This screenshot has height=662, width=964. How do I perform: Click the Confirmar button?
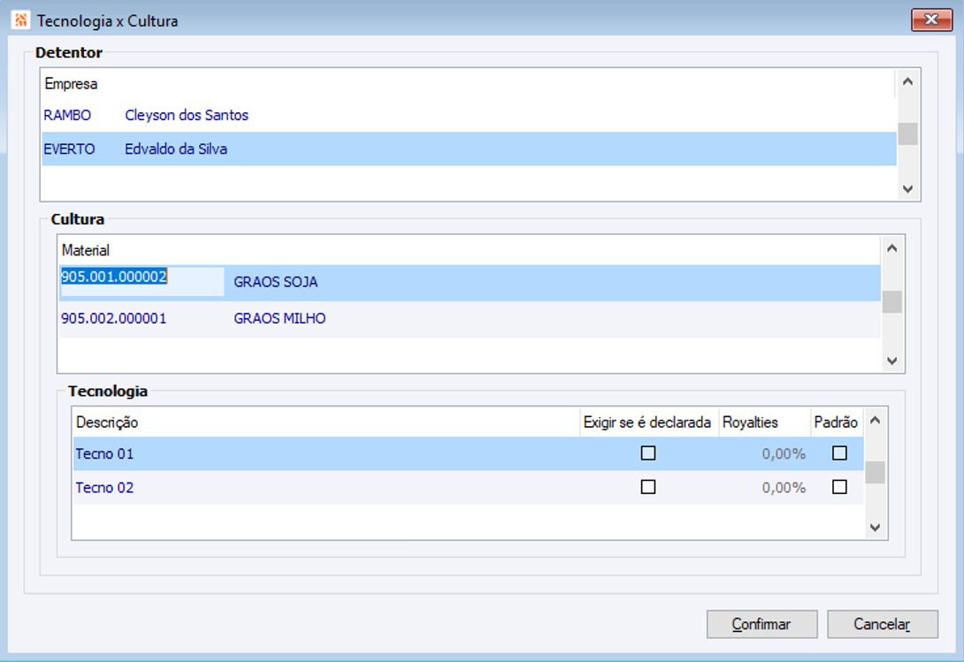761,624
